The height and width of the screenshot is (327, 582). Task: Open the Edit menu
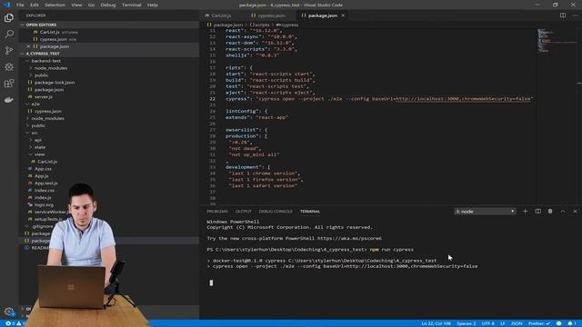[x=35, y=5]
